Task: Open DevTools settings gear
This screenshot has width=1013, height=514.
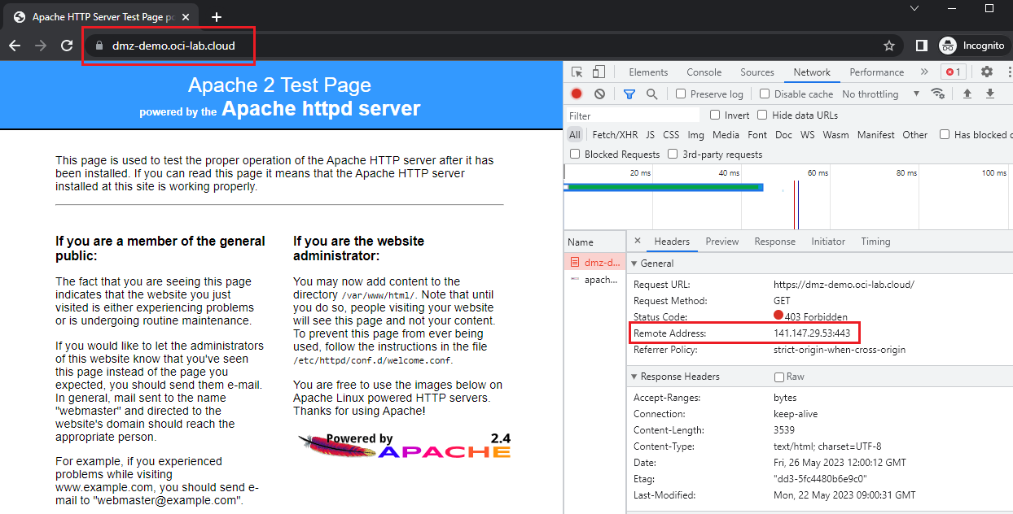Action: 986,72
